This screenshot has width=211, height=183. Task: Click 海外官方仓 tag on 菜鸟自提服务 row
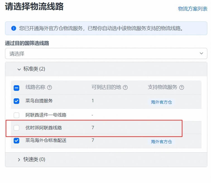(161, 102)
